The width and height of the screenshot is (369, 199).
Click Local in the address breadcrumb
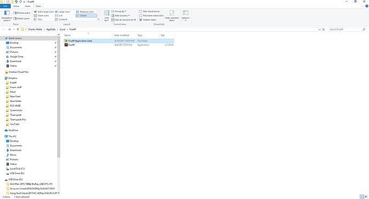point(63,29)
